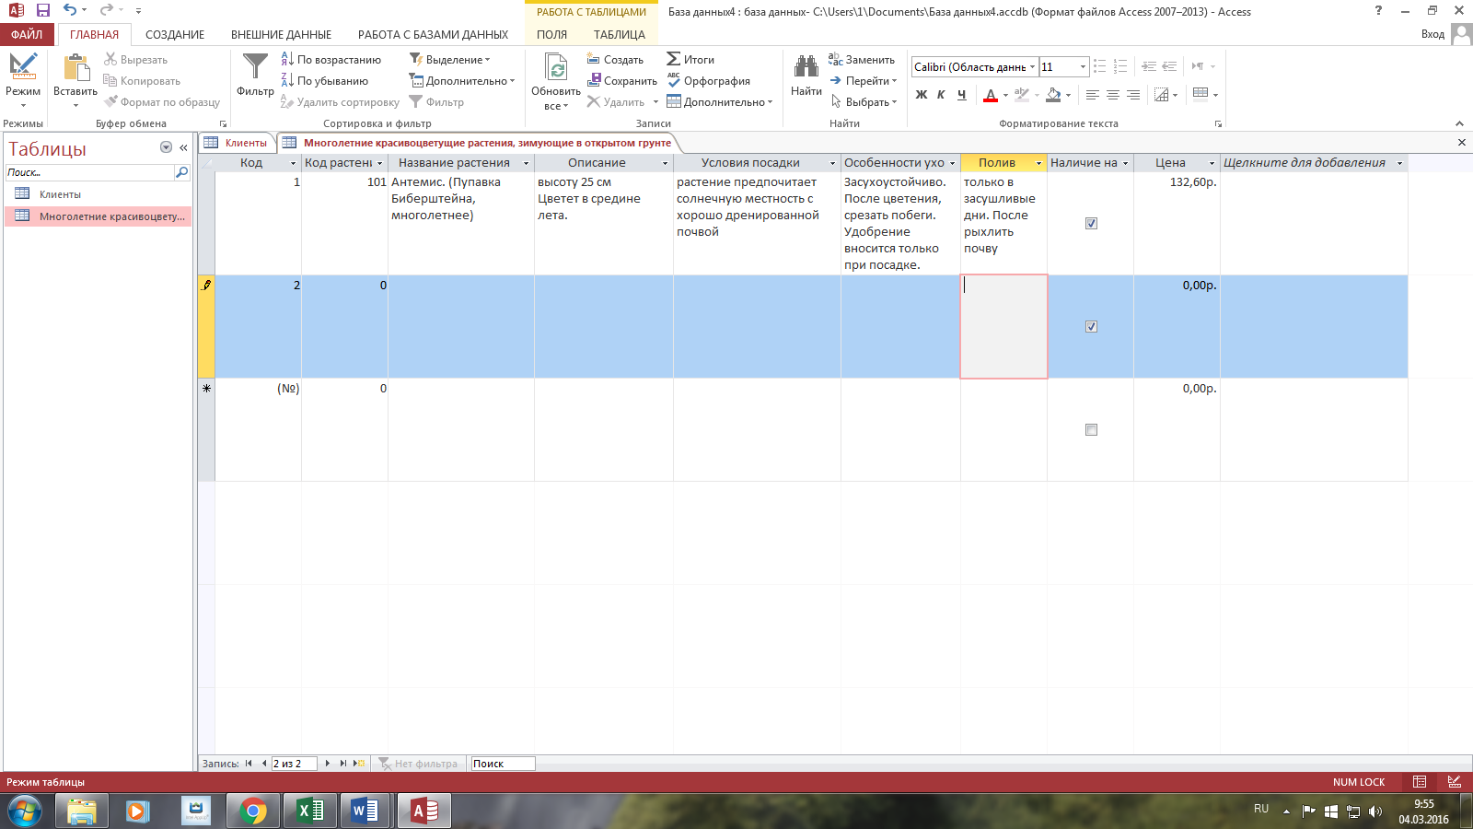Click the Вставить paste icon
Image resolution: width=1473 pixels, height=829 pixels.
[x=75, y=68]
